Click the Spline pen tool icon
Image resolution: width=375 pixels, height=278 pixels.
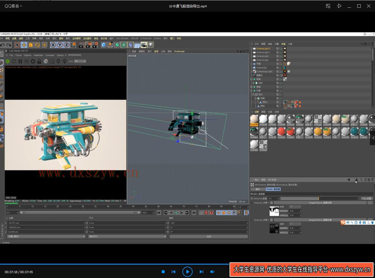110,45
